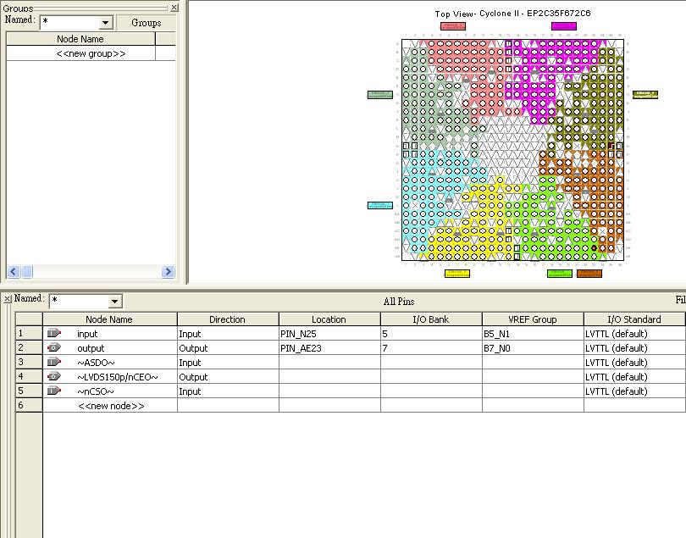
Task: Click the ~nCSO~ input pin icon
Action: point(55,391)
